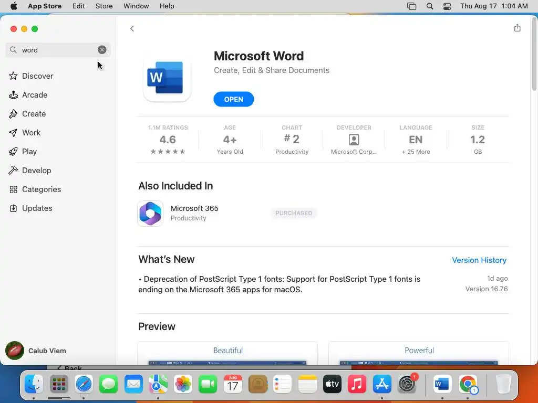Open the Store menu
This screenshot has width=538, height=403.
(x=104, y=6)
